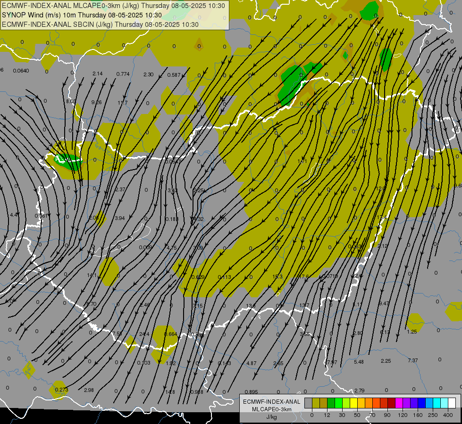Select the scale tick label 400
This screenshot has height=424, width=462.
tap(448, 415)
